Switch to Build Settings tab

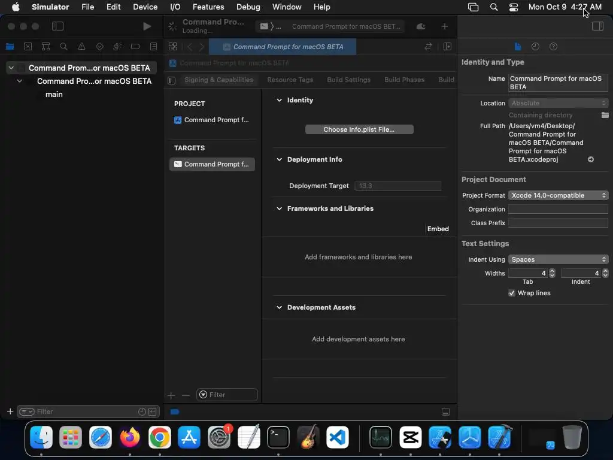pyautogui.click(x=348, y=80)
